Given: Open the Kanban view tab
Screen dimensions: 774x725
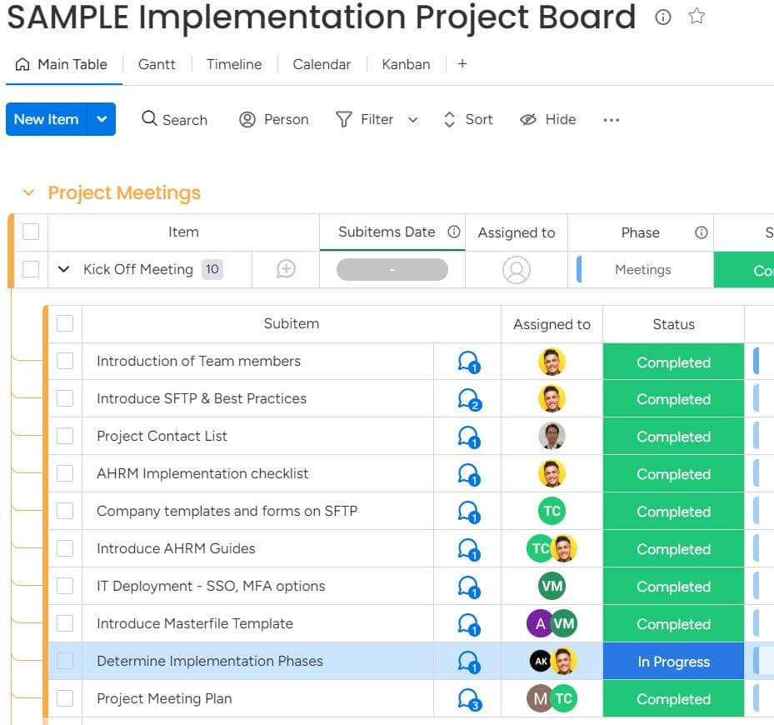Looking at the screenshot, I should click(406, 64).
